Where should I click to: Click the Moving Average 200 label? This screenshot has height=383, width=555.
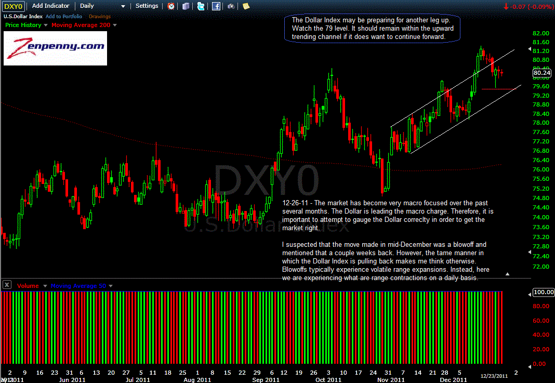point(81,25)
